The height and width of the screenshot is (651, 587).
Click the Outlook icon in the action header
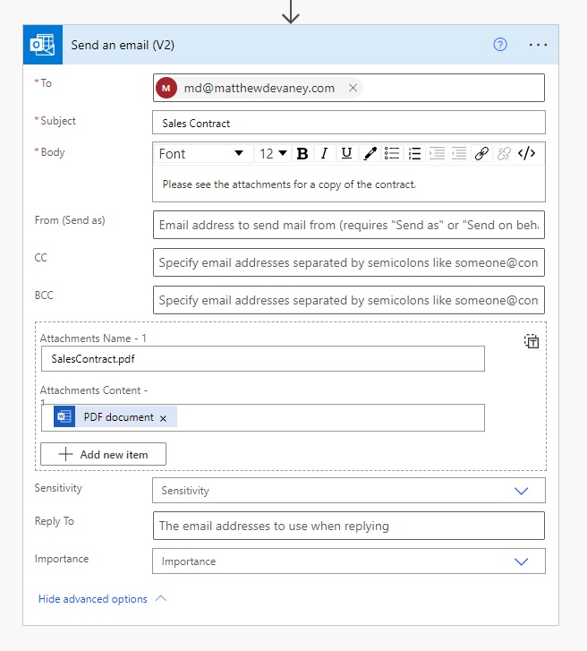tap(43, 45)
